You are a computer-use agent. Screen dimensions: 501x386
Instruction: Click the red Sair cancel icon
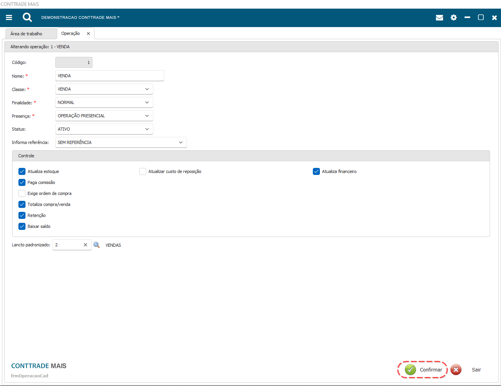(456, 370)
